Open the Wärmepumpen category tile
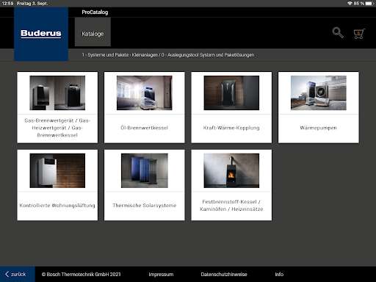Screen dimensions: 376x282 (319, 107)
